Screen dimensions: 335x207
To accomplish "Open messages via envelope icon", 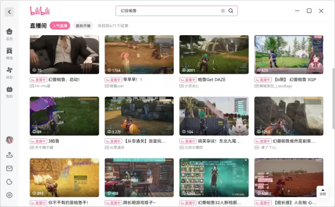I will (x=9, y=169).
